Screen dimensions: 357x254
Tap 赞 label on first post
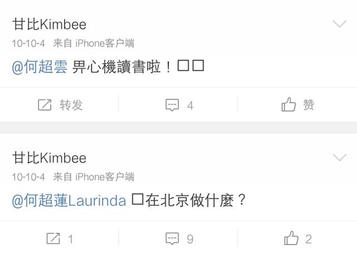point(308,105)
